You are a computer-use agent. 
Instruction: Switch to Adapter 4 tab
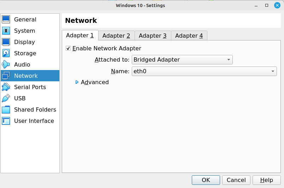(x=189, y=36)
